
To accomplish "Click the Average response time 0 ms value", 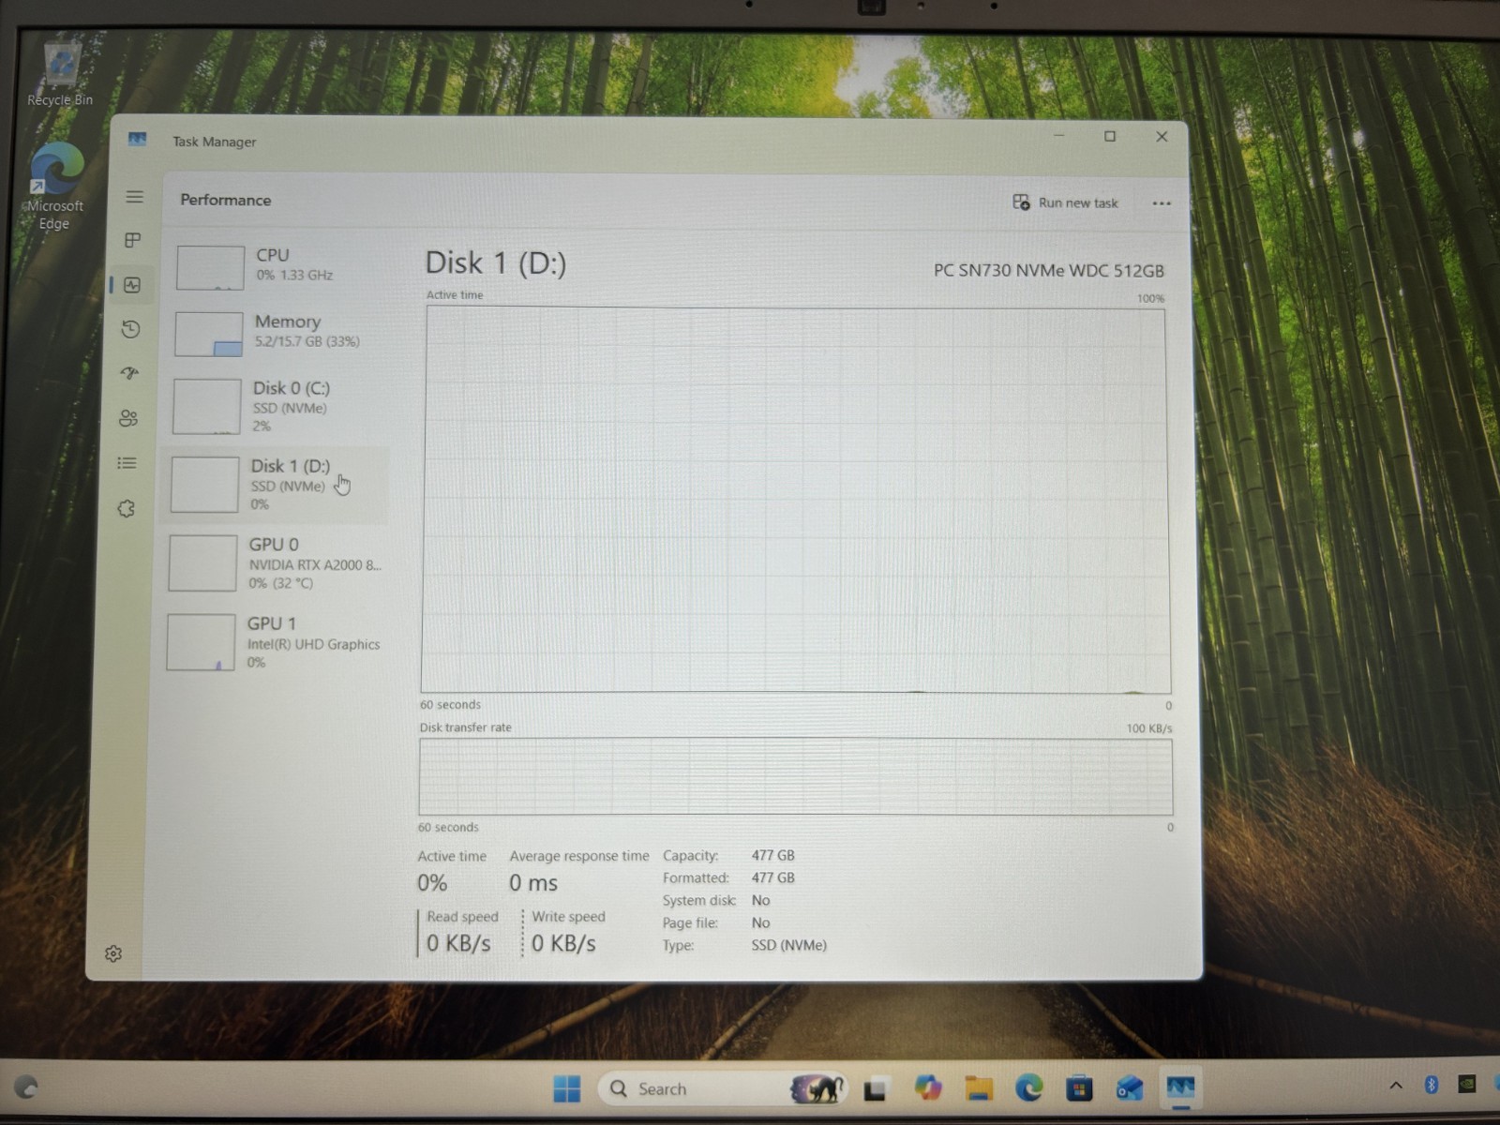I will 533,883.
